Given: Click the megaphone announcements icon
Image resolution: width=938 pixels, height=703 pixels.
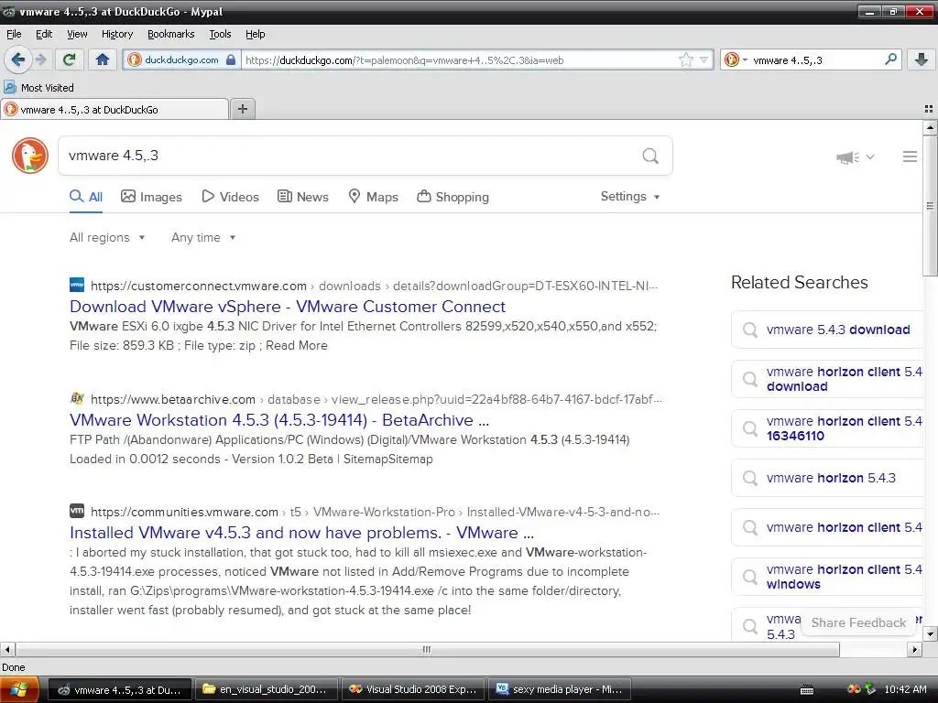Looking at the screenshot, I should [x=847, y=157].
